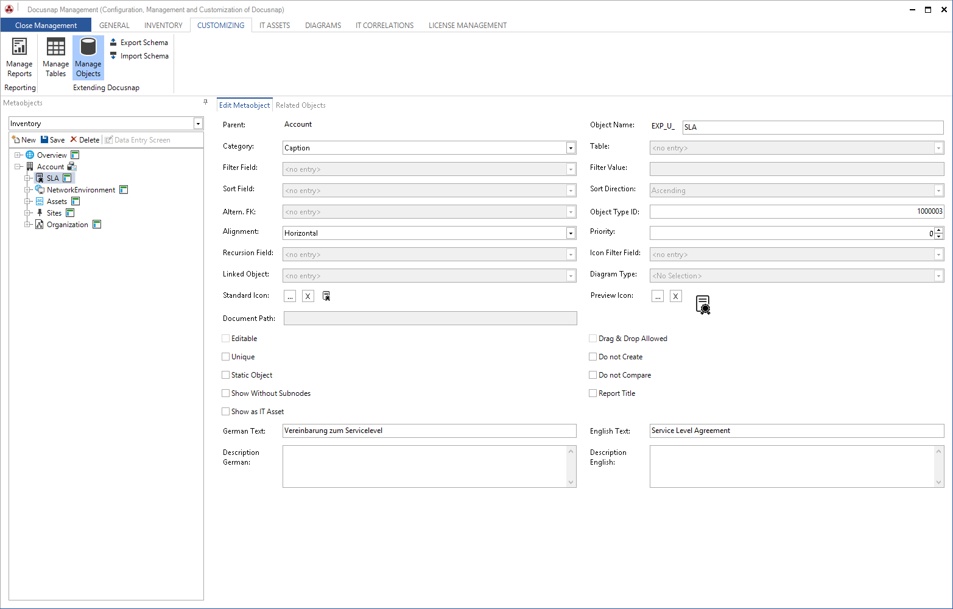
Task: Select Manage Objects button
Action: point(88,57)
